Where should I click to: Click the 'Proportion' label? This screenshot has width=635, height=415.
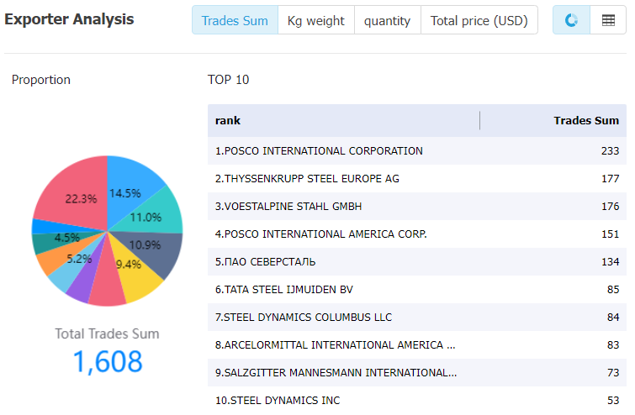(x=41, y=80)
